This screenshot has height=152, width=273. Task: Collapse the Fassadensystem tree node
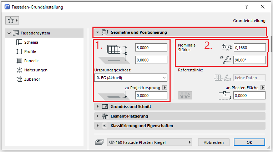pyautogui.click(x=9, y=33)
